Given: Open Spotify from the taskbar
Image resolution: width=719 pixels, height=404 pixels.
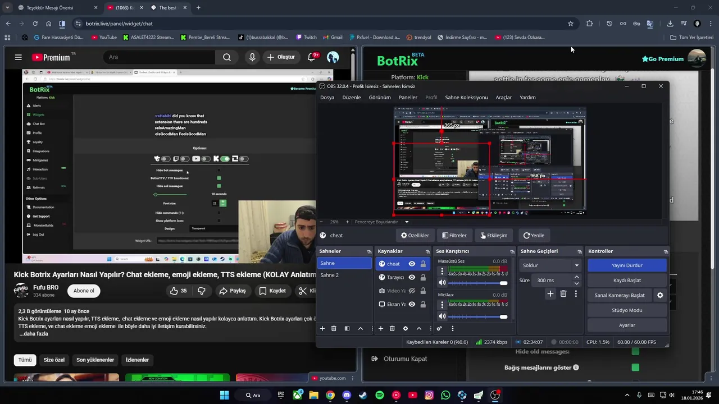Looking at the screenshot, I should coord(380,395).
